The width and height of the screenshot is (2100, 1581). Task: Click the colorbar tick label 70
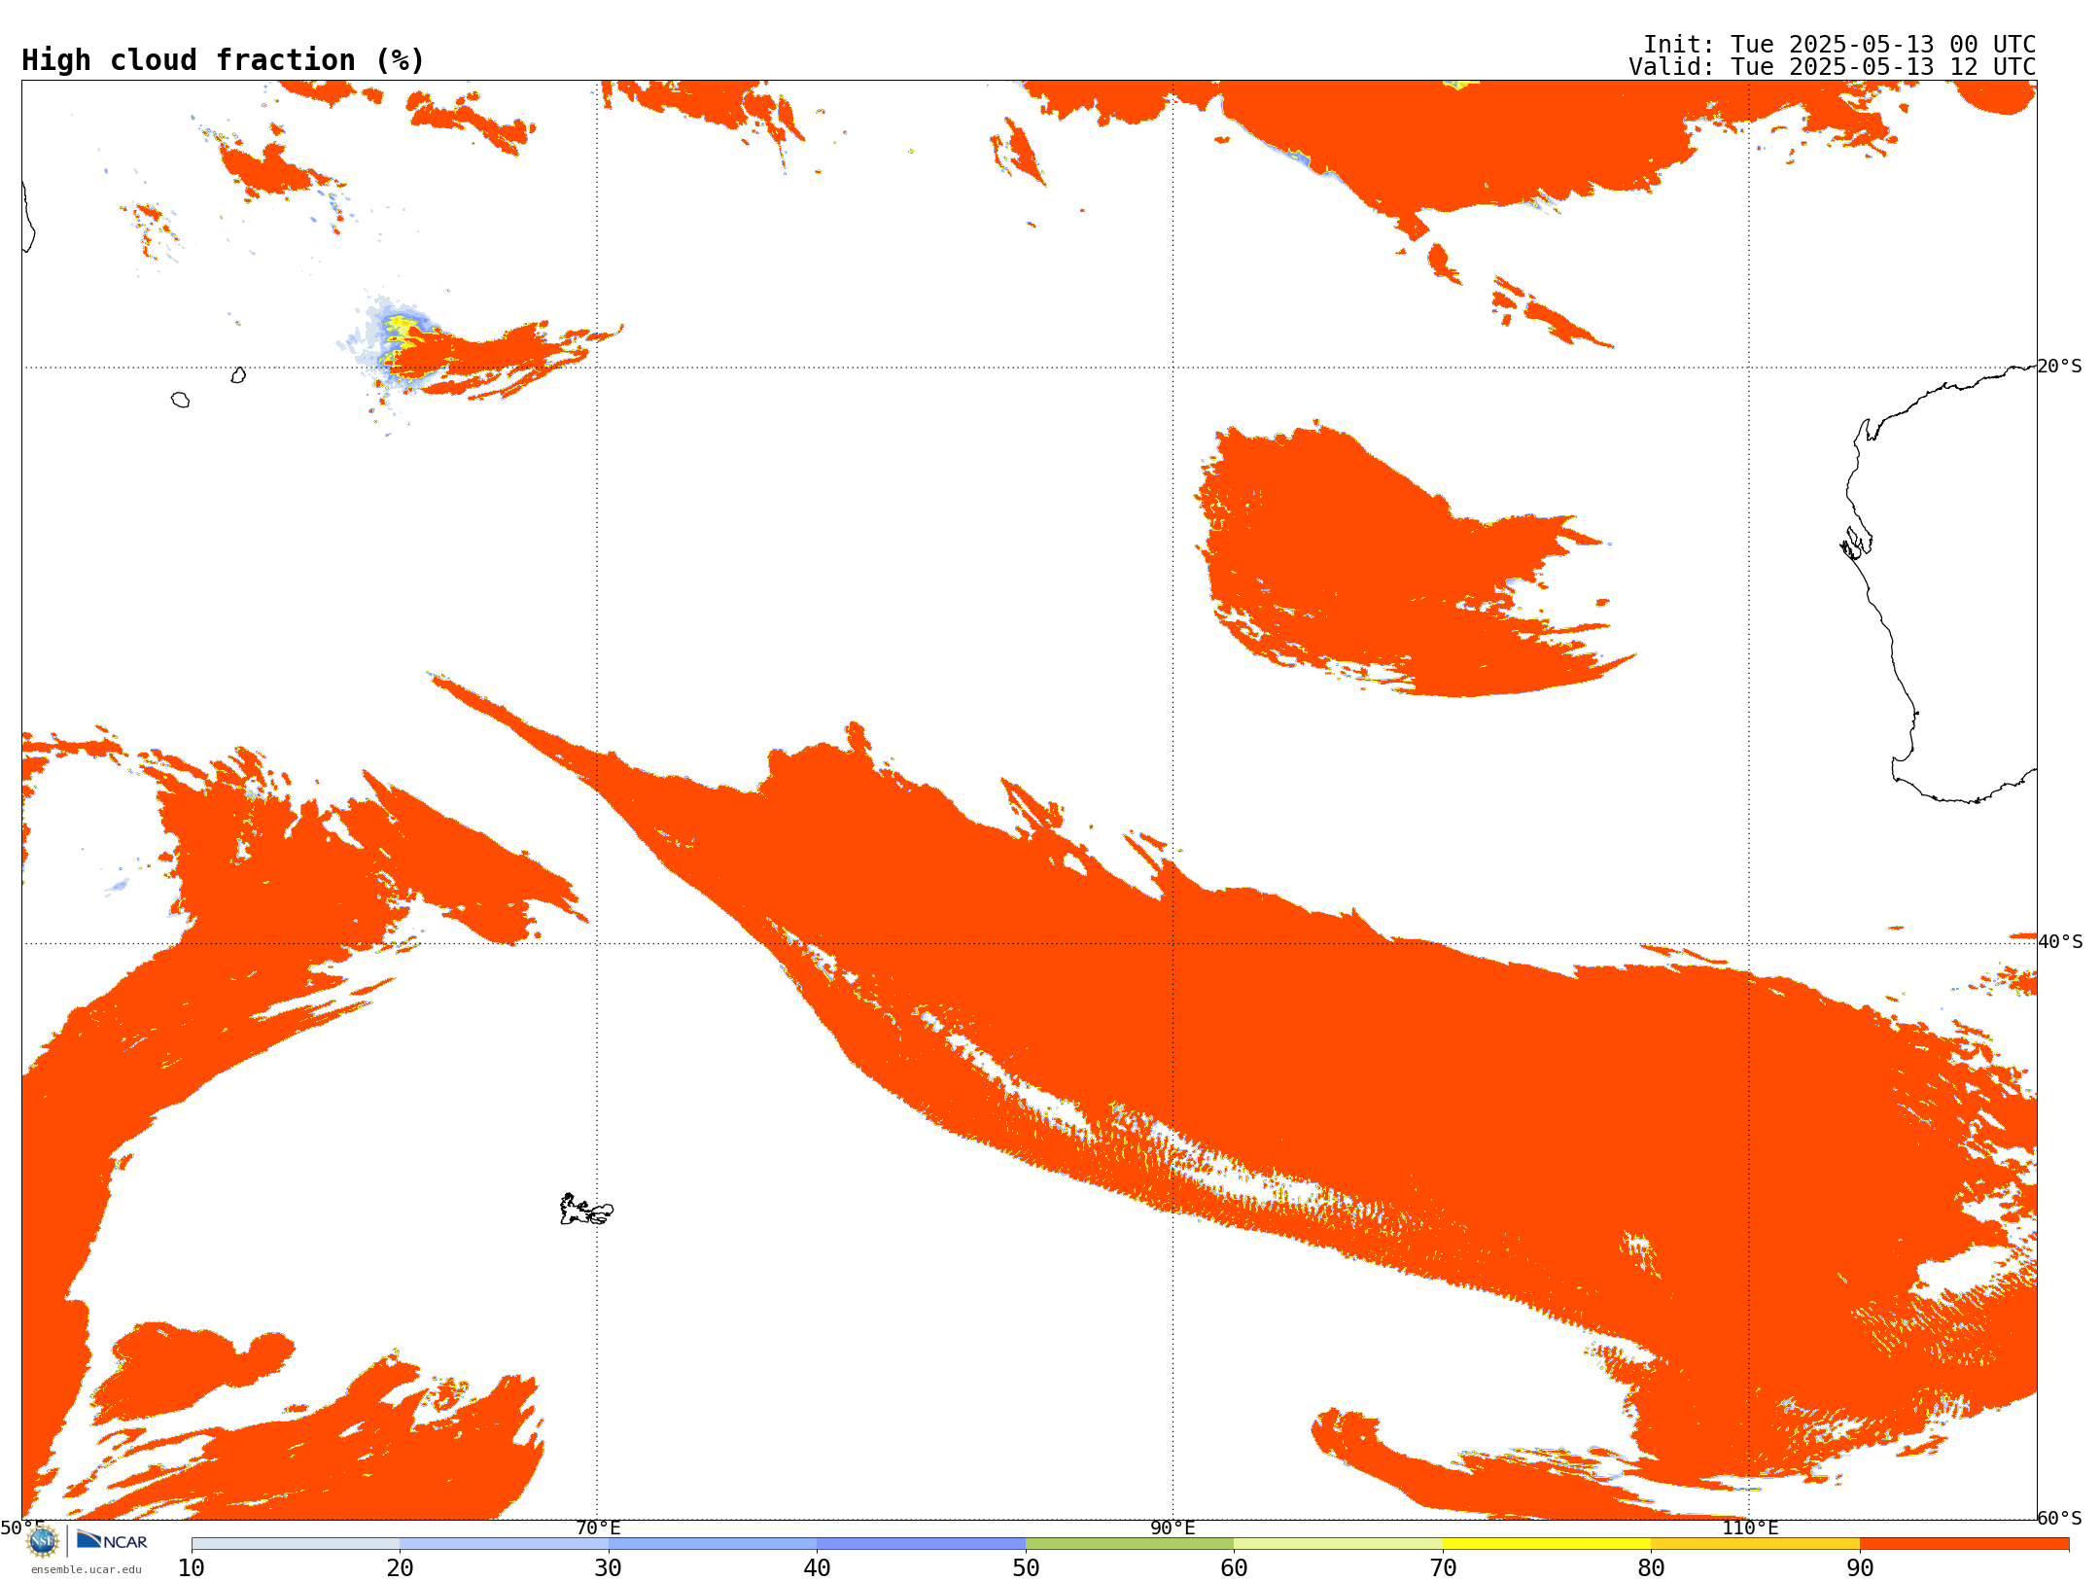coord(1443,1567)
